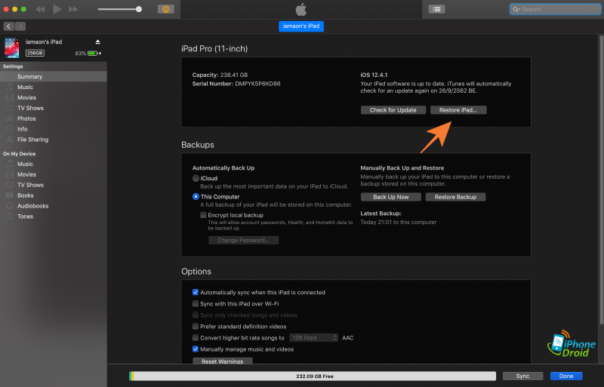Open the Up Next list view icon
The image size is (604, 387).
(436, 9)
